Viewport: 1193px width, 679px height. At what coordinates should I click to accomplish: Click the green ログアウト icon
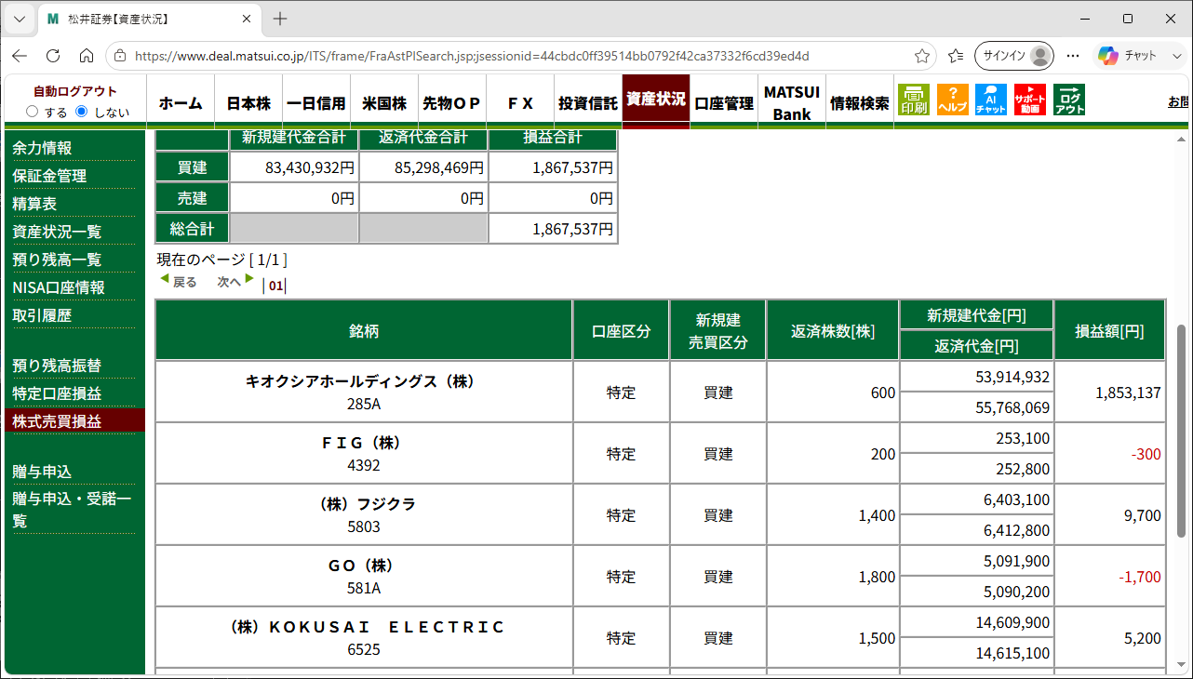pyautogui.click(x=1069, y=100)
